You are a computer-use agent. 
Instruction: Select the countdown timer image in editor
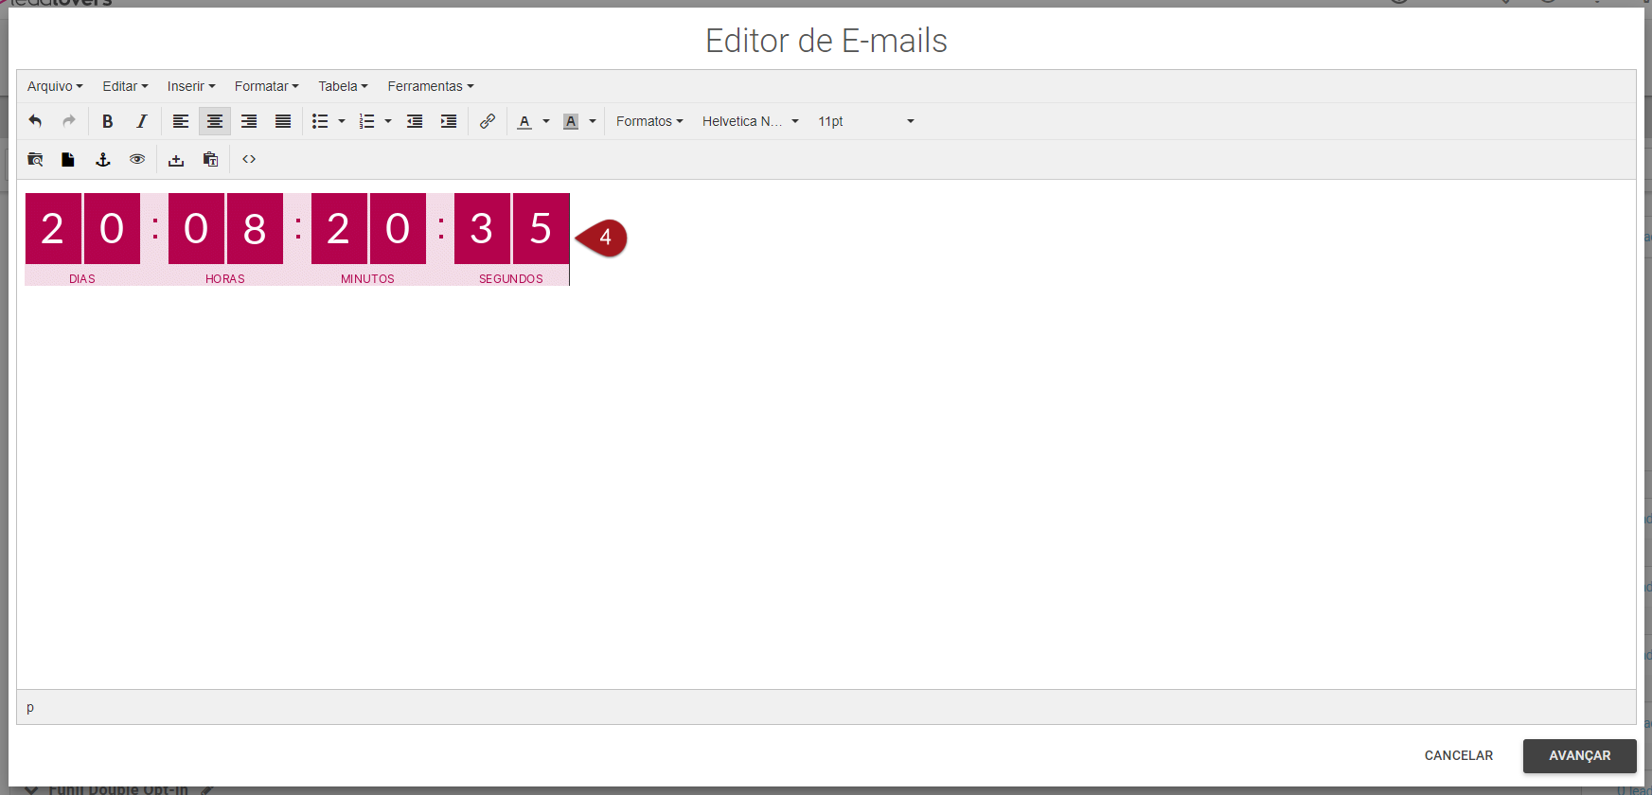point(297,238)
